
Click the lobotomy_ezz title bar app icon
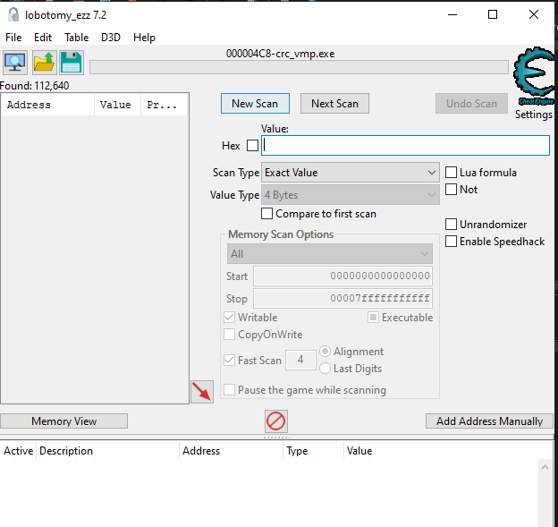13,14
